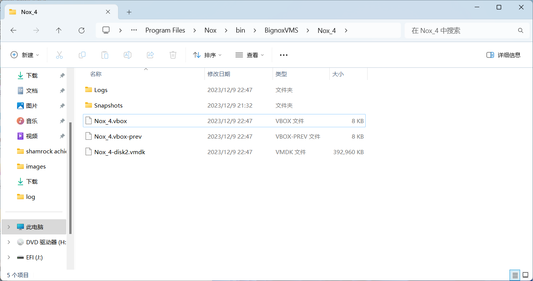
Task: Click the Cut scissors icon in toolbar
Action: pos(59,55)
